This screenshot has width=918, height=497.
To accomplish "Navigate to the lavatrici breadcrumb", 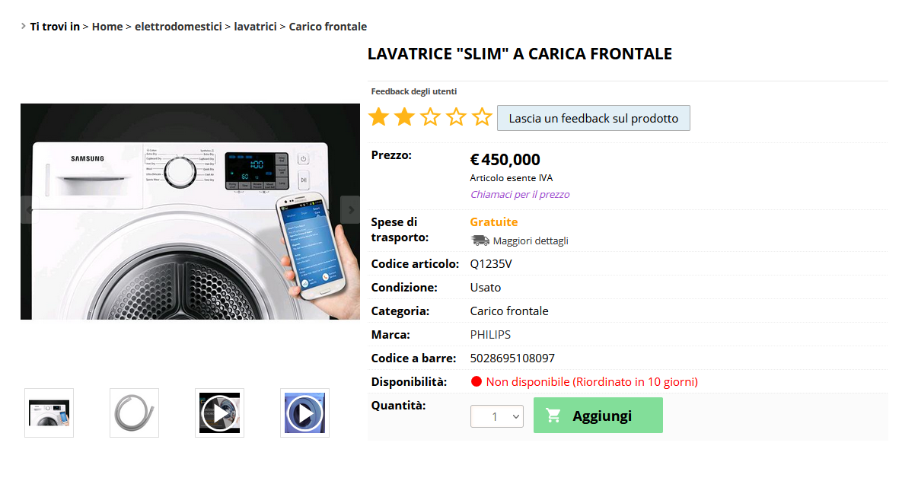I will (255, 27).
